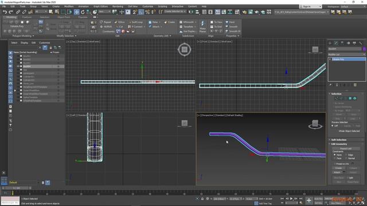Open the Modifier List dropdown
Viewport: 367px width, 206px height.
click(346, 54)
